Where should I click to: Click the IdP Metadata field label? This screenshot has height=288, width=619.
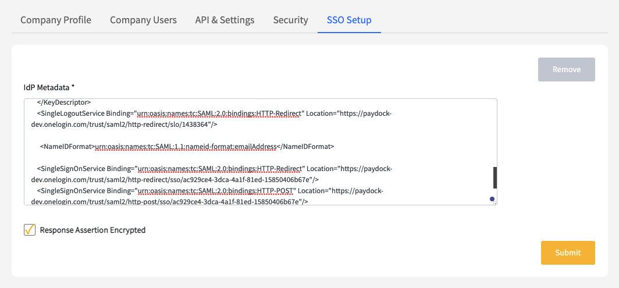[49, 87]
